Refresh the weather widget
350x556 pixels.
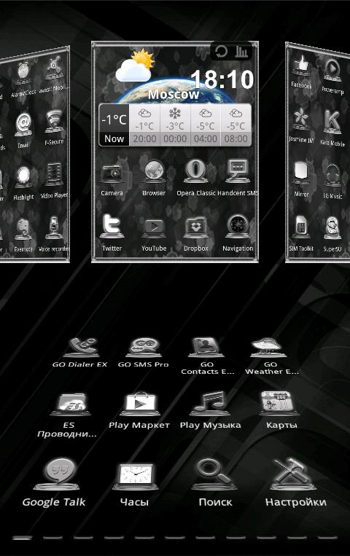(222, 52)
